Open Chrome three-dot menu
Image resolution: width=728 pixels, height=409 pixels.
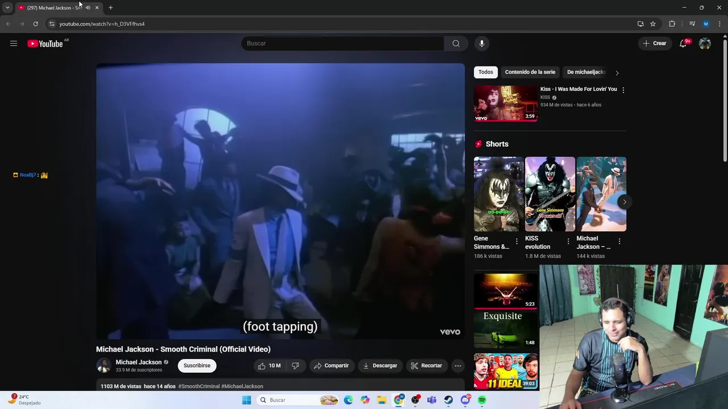719,24
